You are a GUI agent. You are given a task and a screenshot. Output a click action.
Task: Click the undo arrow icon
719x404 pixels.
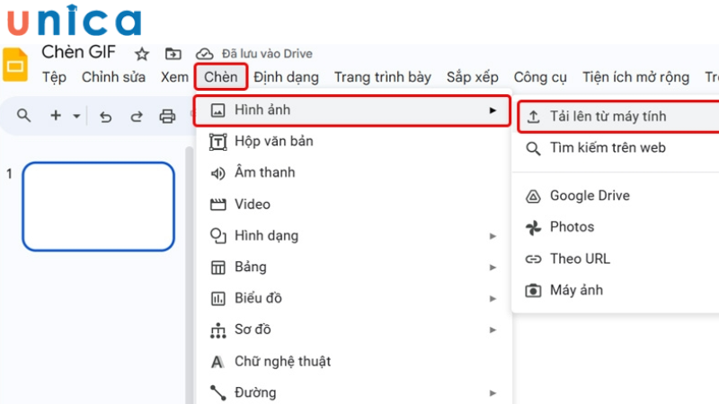[x=105, y=117]
